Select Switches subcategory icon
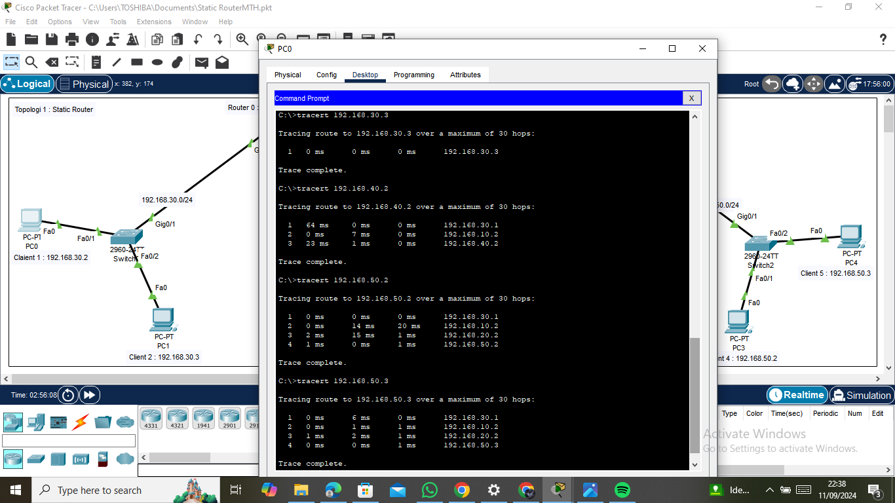Image resolution: width=895 pixels, height=503 pixels. (x=35, y=458)
